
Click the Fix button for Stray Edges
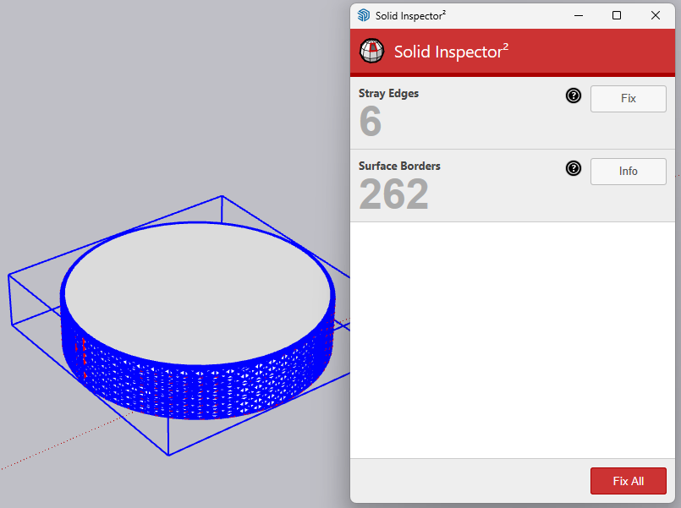click(x=628, y=99)
